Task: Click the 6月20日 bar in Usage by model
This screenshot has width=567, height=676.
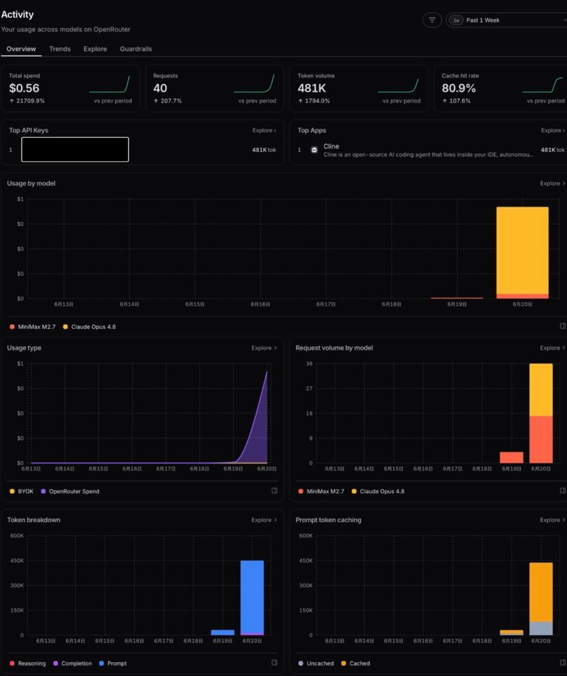Action: (523, 252)
